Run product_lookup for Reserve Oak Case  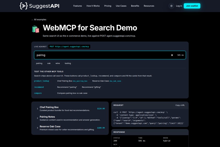(107, 81)
